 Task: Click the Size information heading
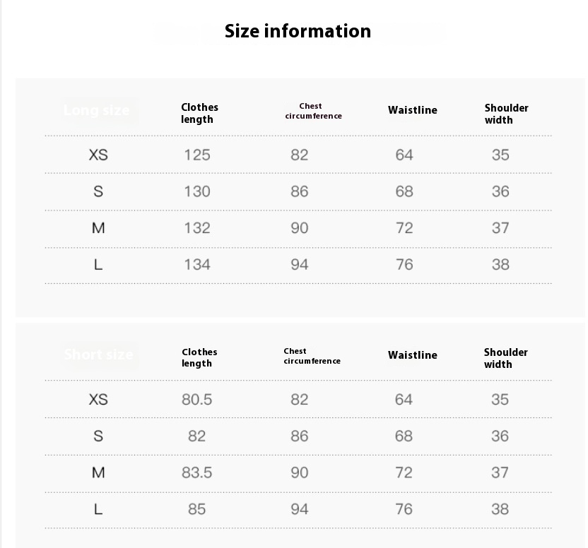click(298, 31)
